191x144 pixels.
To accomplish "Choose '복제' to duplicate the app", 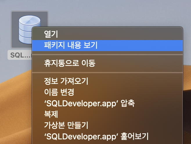I will click(107, 114).
